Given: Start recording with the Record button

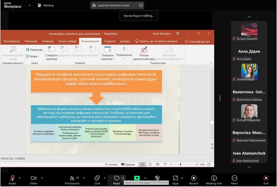Looking at the screenshot, I should pyautogui.click(x=193, y=178).
